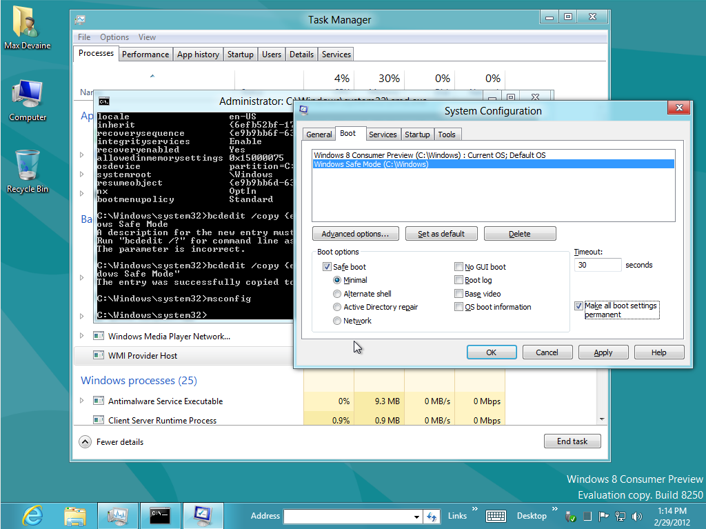Enable No GUI boot checkbox
This screenshot has height=529, width=706.
(458, 267)
